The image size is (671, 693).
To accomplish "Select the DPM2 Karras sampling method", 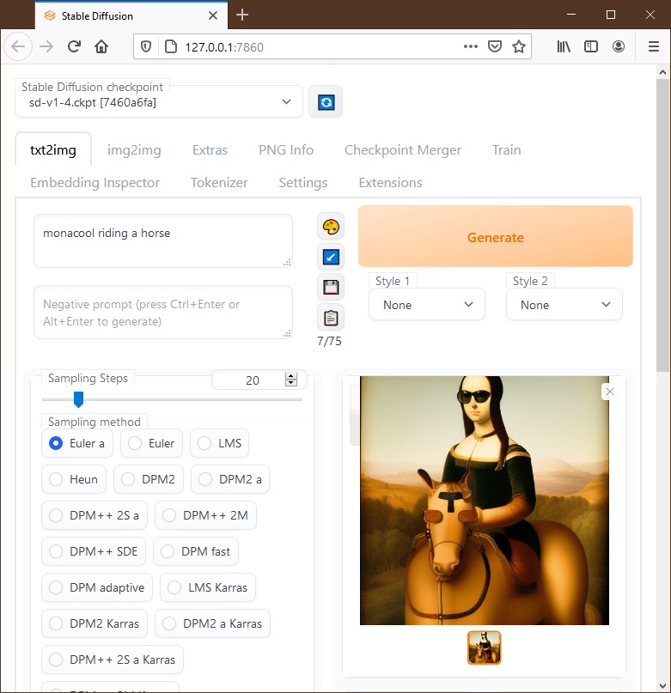I will 95,623.
